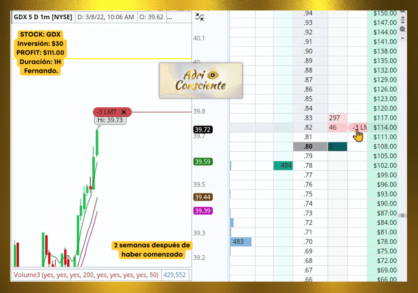Click the center-ladder icon between the zoom magnifiers
The width and height of the screenshot is (418, 293).
point(403,21)
